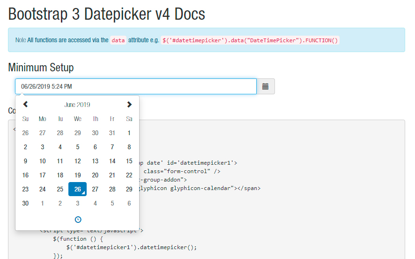Choose day 4 in June's second row
The height and width of the screenshot is (259, 415).
(60, 147)
